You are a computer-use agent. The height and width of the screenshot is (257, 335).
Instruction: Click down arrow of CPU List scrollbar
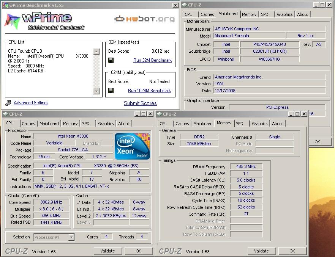click(96, 91)
